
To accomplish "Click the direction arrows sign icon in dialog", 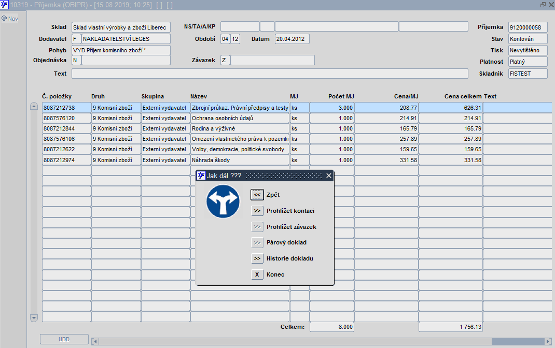I will pyautogui.click(x=223, y=202).
